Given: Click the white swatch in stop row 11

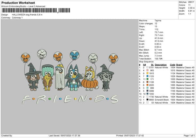Looking at the screenshot, I should 148,97.
